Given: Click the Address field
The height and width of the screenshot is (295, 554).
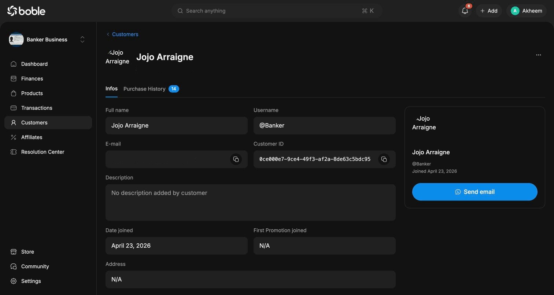Looking at the screenshot, I should (x=251, y=280).
